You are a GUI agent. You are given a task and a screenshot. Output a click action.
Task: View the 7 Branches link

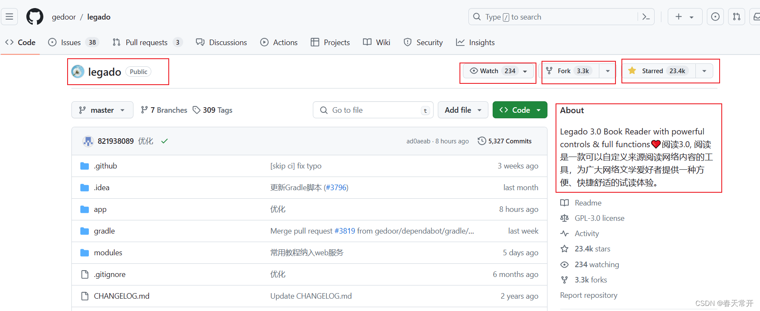click(164, 110)
